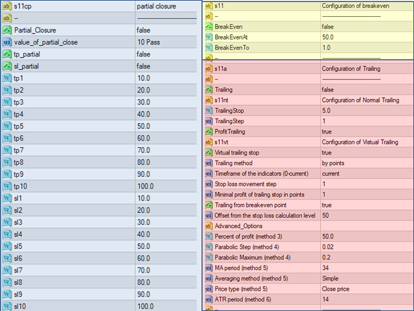Image resolution: width=414 pixels, height=311 pixels.
Task: Open Averaging method 'Simple' dropdown
Action: 330,279
